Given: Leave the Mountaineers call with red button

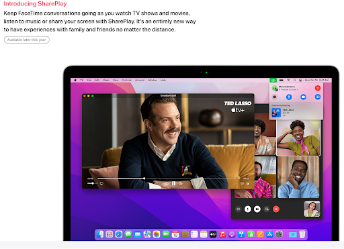Looking at the screenshot, I should coord(318,88).
